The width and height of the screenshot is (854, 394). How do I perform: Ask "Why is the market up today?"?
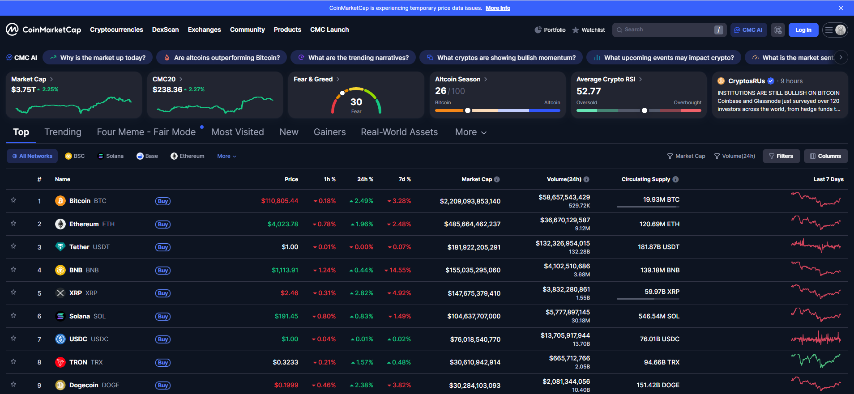point(98,58)
